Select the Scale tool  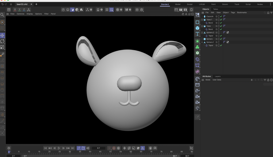pyautogui.click(x=2, y=47)
